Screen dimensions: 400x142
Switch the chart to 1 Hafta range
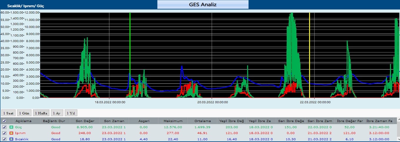41,113
